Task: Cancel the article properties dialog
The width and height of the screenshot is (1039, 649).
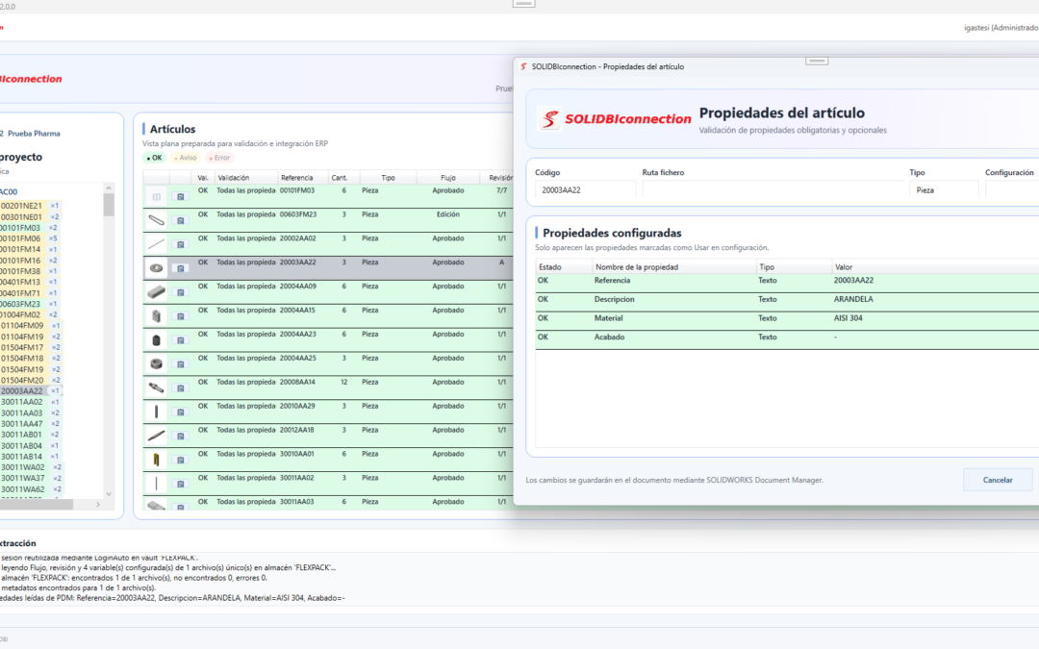Action: (x=998, y=480)
